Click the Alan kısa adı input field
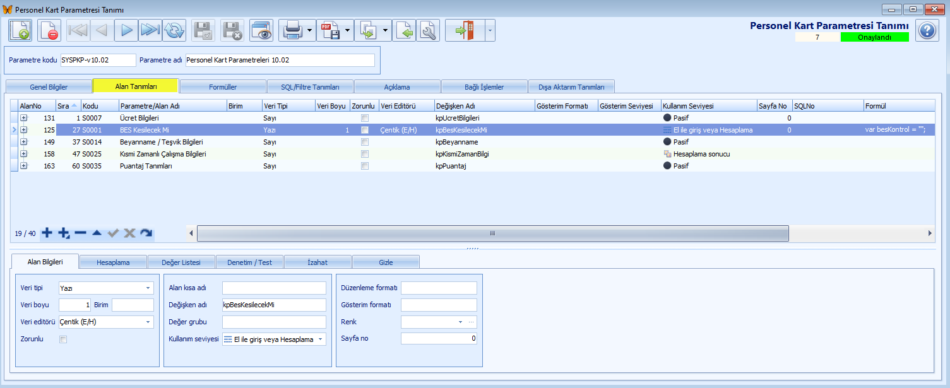The height and width of the screenshot is (388, 950). (274, 288)
